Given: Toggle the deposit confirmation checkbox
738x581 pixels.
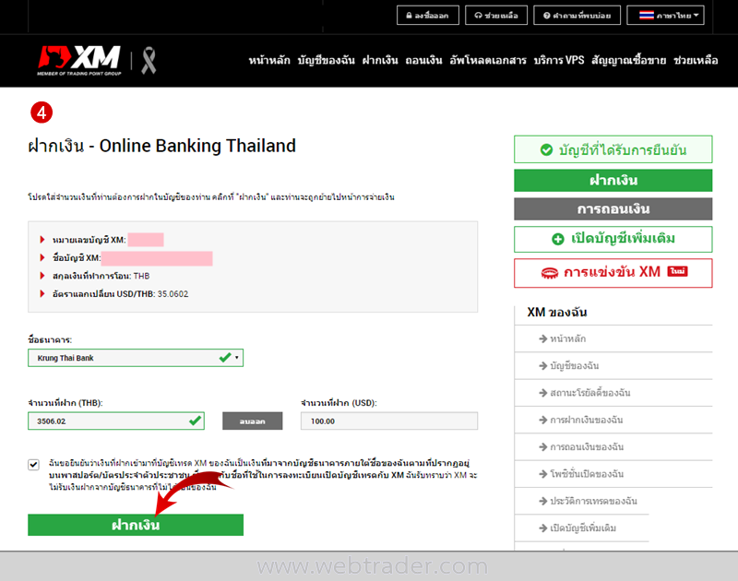Looking at the screenshot, I should (x=33, y=465).
